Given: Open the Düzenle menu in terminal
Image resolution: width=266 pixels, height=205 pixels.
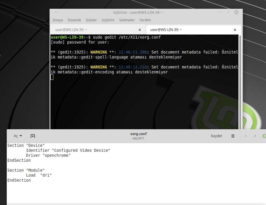Looking at the screenshot, I should coord(74,20).
